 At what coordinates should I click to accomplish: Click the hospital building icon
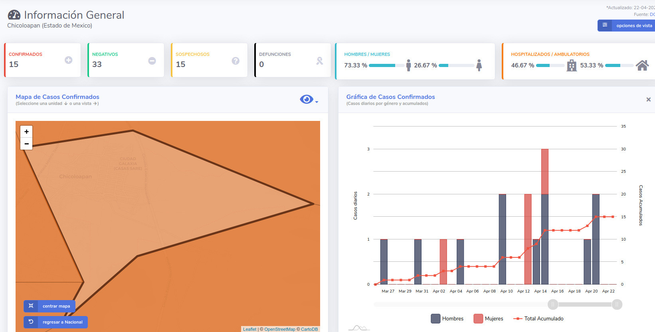click(x=572, y=65)
